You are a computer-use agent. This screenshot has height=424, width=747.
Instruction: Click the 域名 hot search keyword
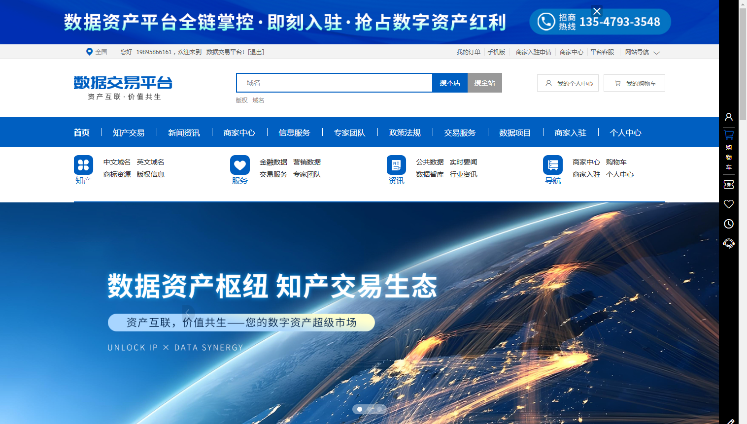[x=258, y=100]
